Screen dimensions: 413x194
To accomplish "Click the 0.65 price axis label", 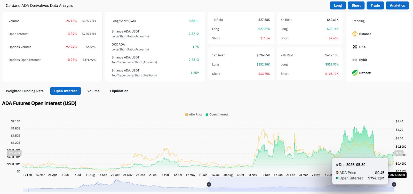I will coord(399,153).
